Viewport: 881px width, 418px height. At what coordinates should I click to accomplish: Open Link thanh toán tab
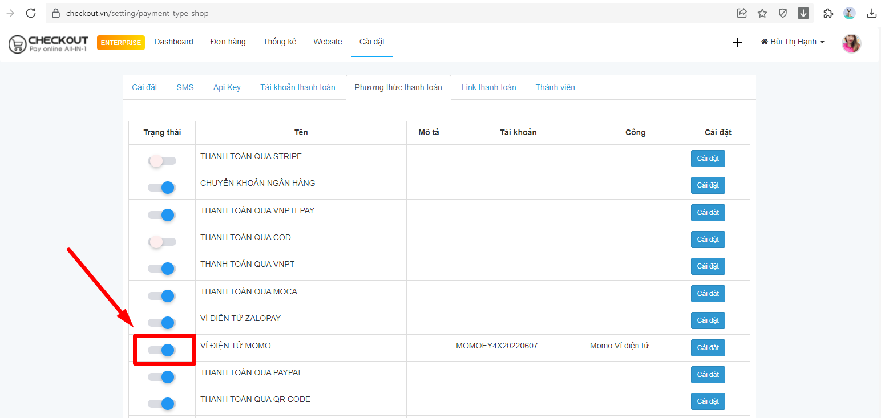point(489,87)
